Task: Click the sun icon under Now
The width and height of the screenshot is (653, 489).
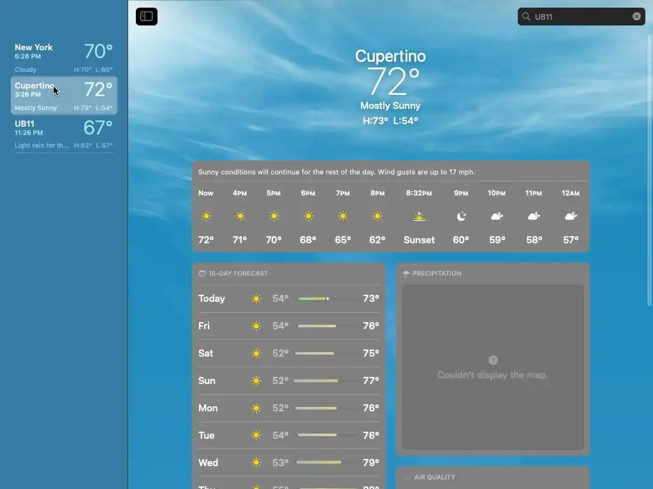Action: [206, 216]
